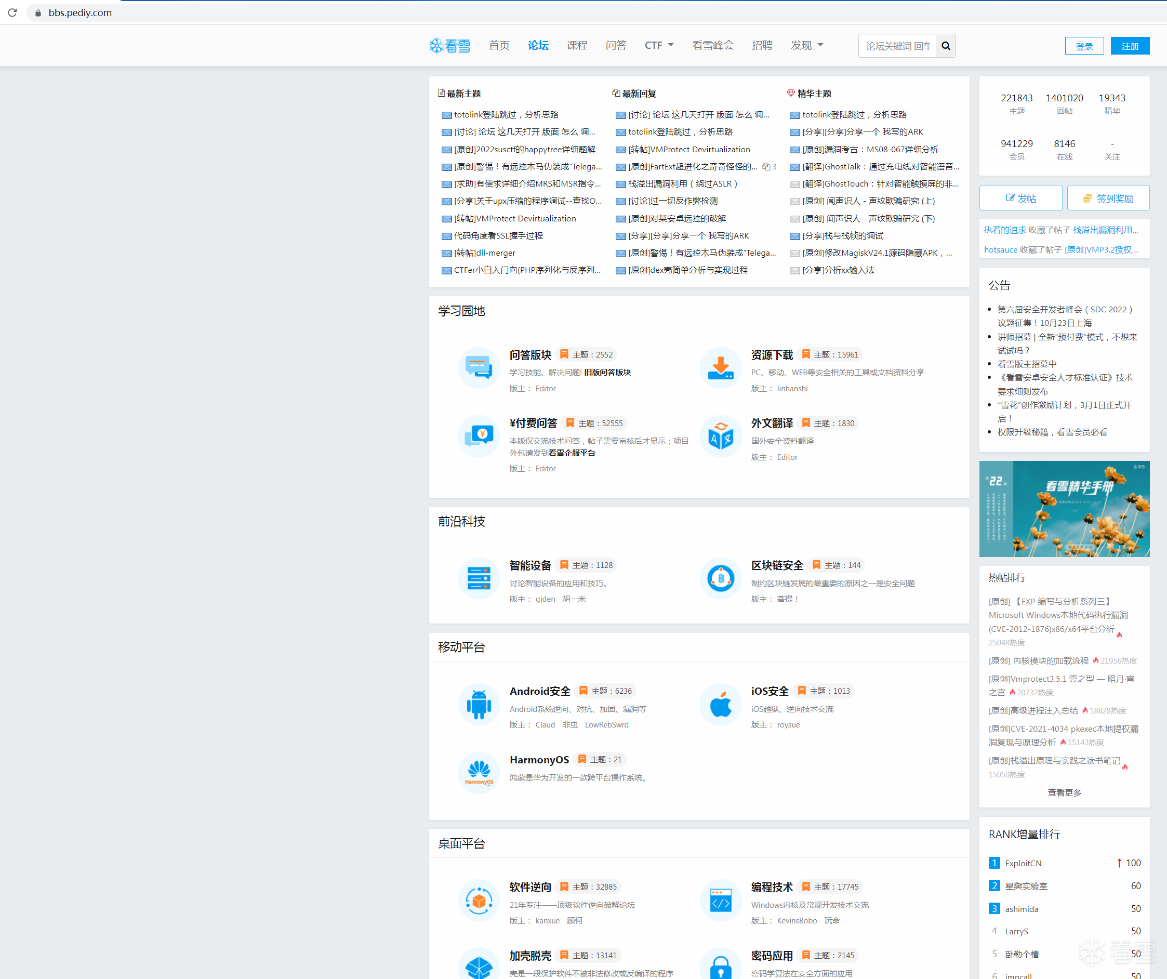1167x979 pixels.
Task: Open the 课程 navigation item
Action: pyautogui.click(x=577, y=46)
